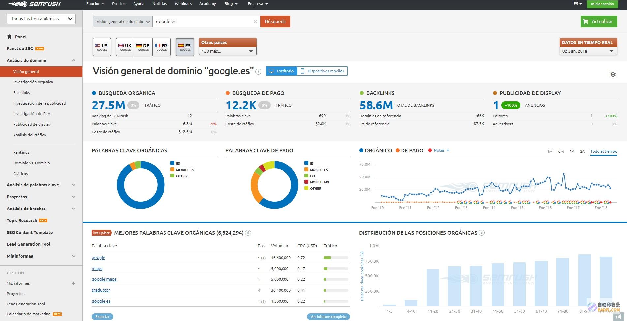
Task: Open the Todas las herramientas dropdown
Action: [x=41, y=19]
